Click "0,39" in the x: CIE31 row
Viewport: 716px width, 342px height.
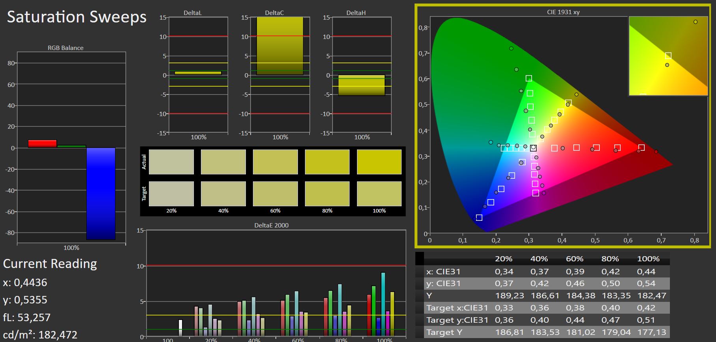[x=575, y=272]
